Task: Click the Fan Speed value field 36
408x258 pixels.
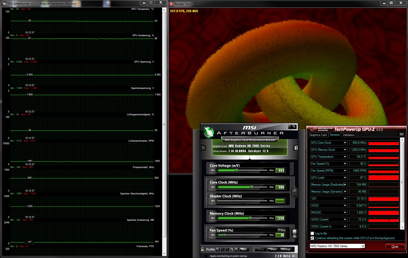Action: coord(280,235)
